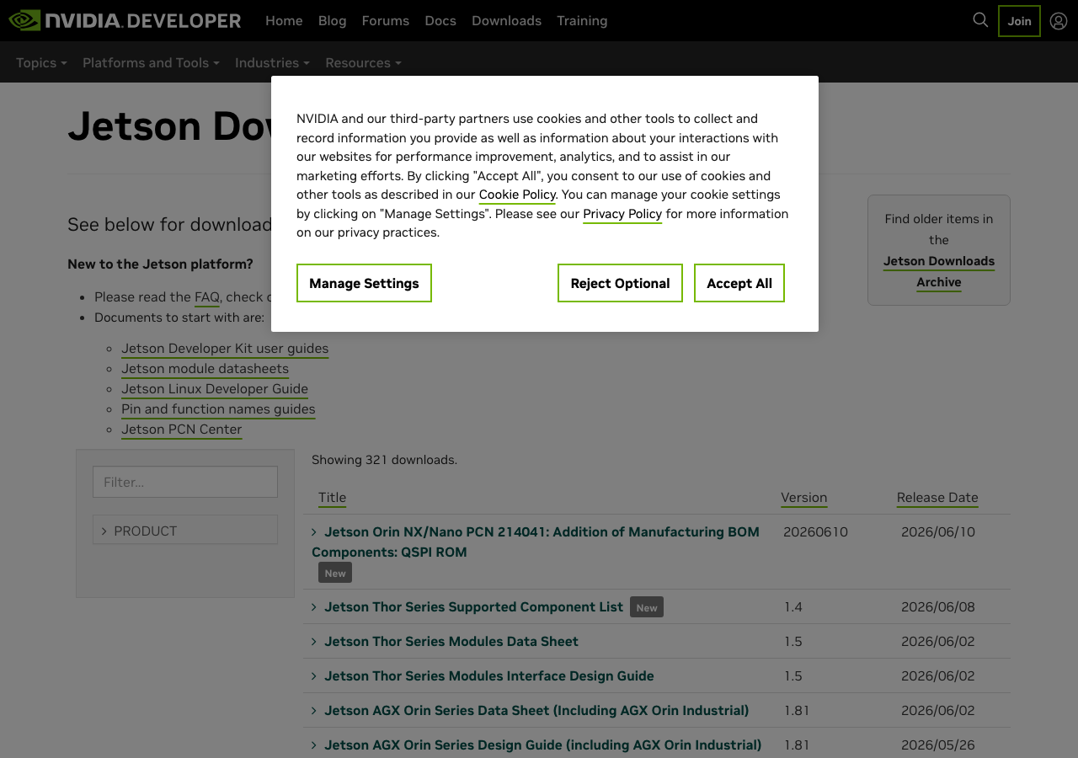Open the Blog navigation link
Viewport: 1078px width, 758px height.
(332, 20)
